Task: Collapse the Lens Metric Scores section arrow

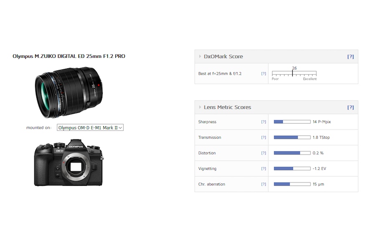Action: point(200,107)
